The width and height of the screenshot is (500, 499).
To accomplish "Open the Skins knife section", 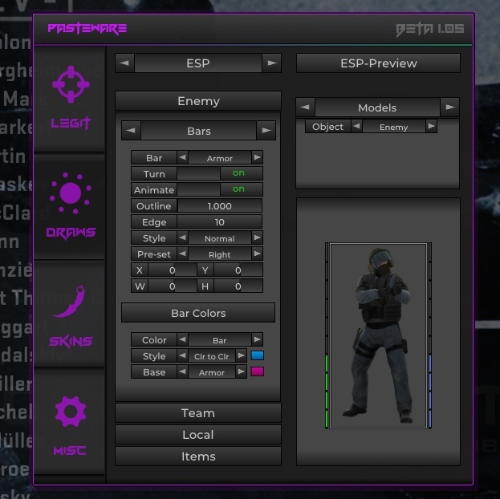I will click(71, 316).
